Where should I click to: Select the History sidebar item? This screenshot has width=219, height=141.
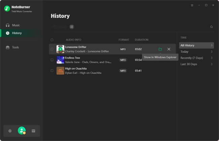[21, 33]
